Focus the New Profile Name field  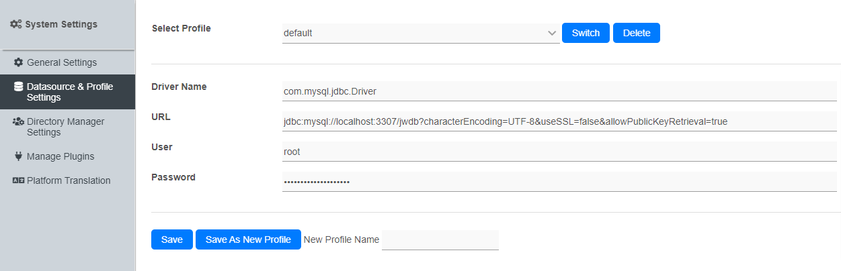(440, 239)
